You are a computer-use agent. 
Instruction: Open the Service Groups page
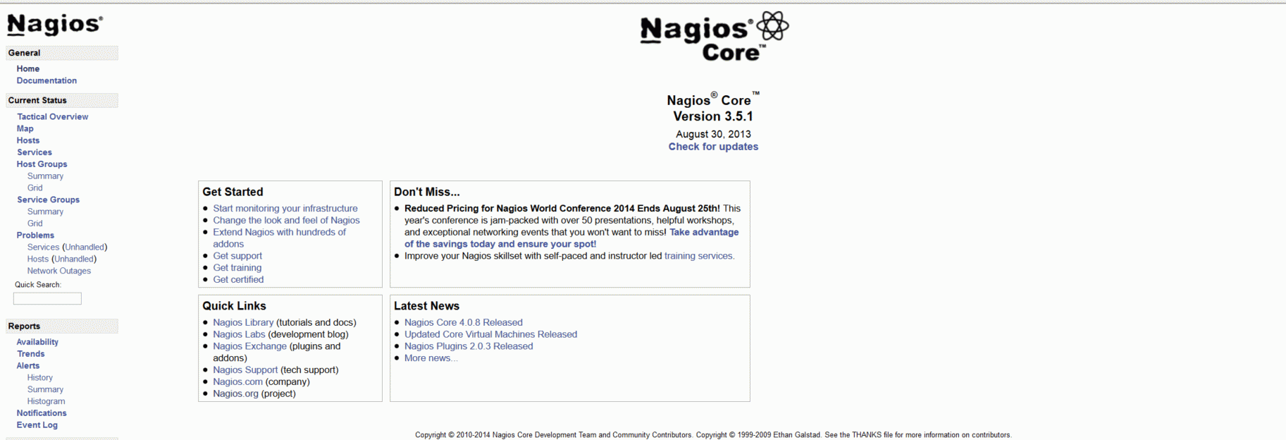49,200
